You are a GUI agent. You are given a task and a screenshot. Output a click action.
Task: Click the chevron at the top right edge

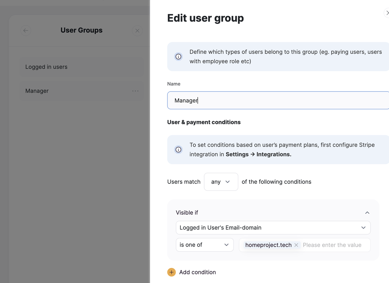coord(387,12)
